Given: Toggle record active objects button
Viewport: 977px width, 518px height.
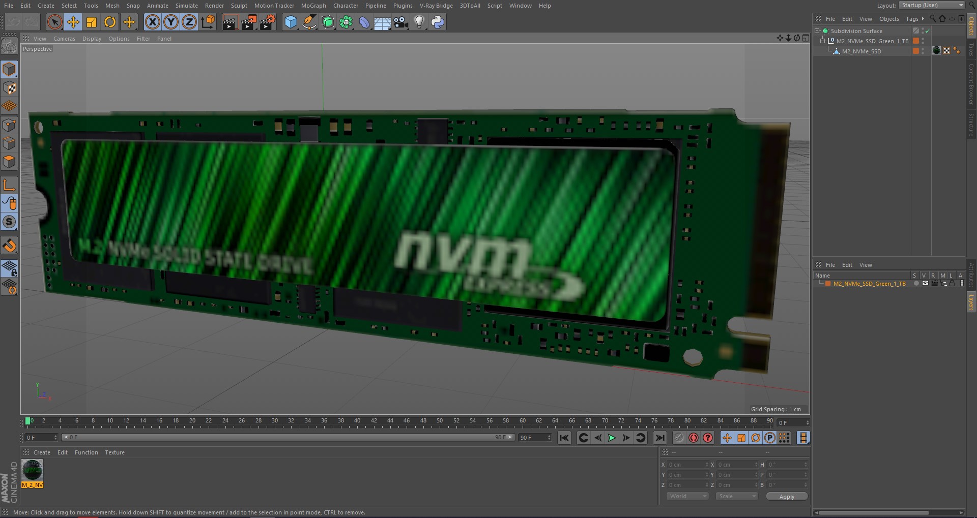Looking at the screenshot, I should [679, 438].
